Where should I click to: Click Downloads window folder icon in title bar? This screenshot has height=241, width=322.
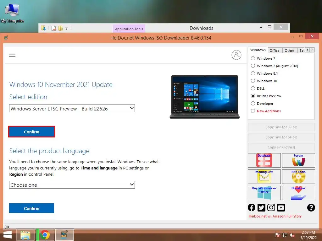43,28
